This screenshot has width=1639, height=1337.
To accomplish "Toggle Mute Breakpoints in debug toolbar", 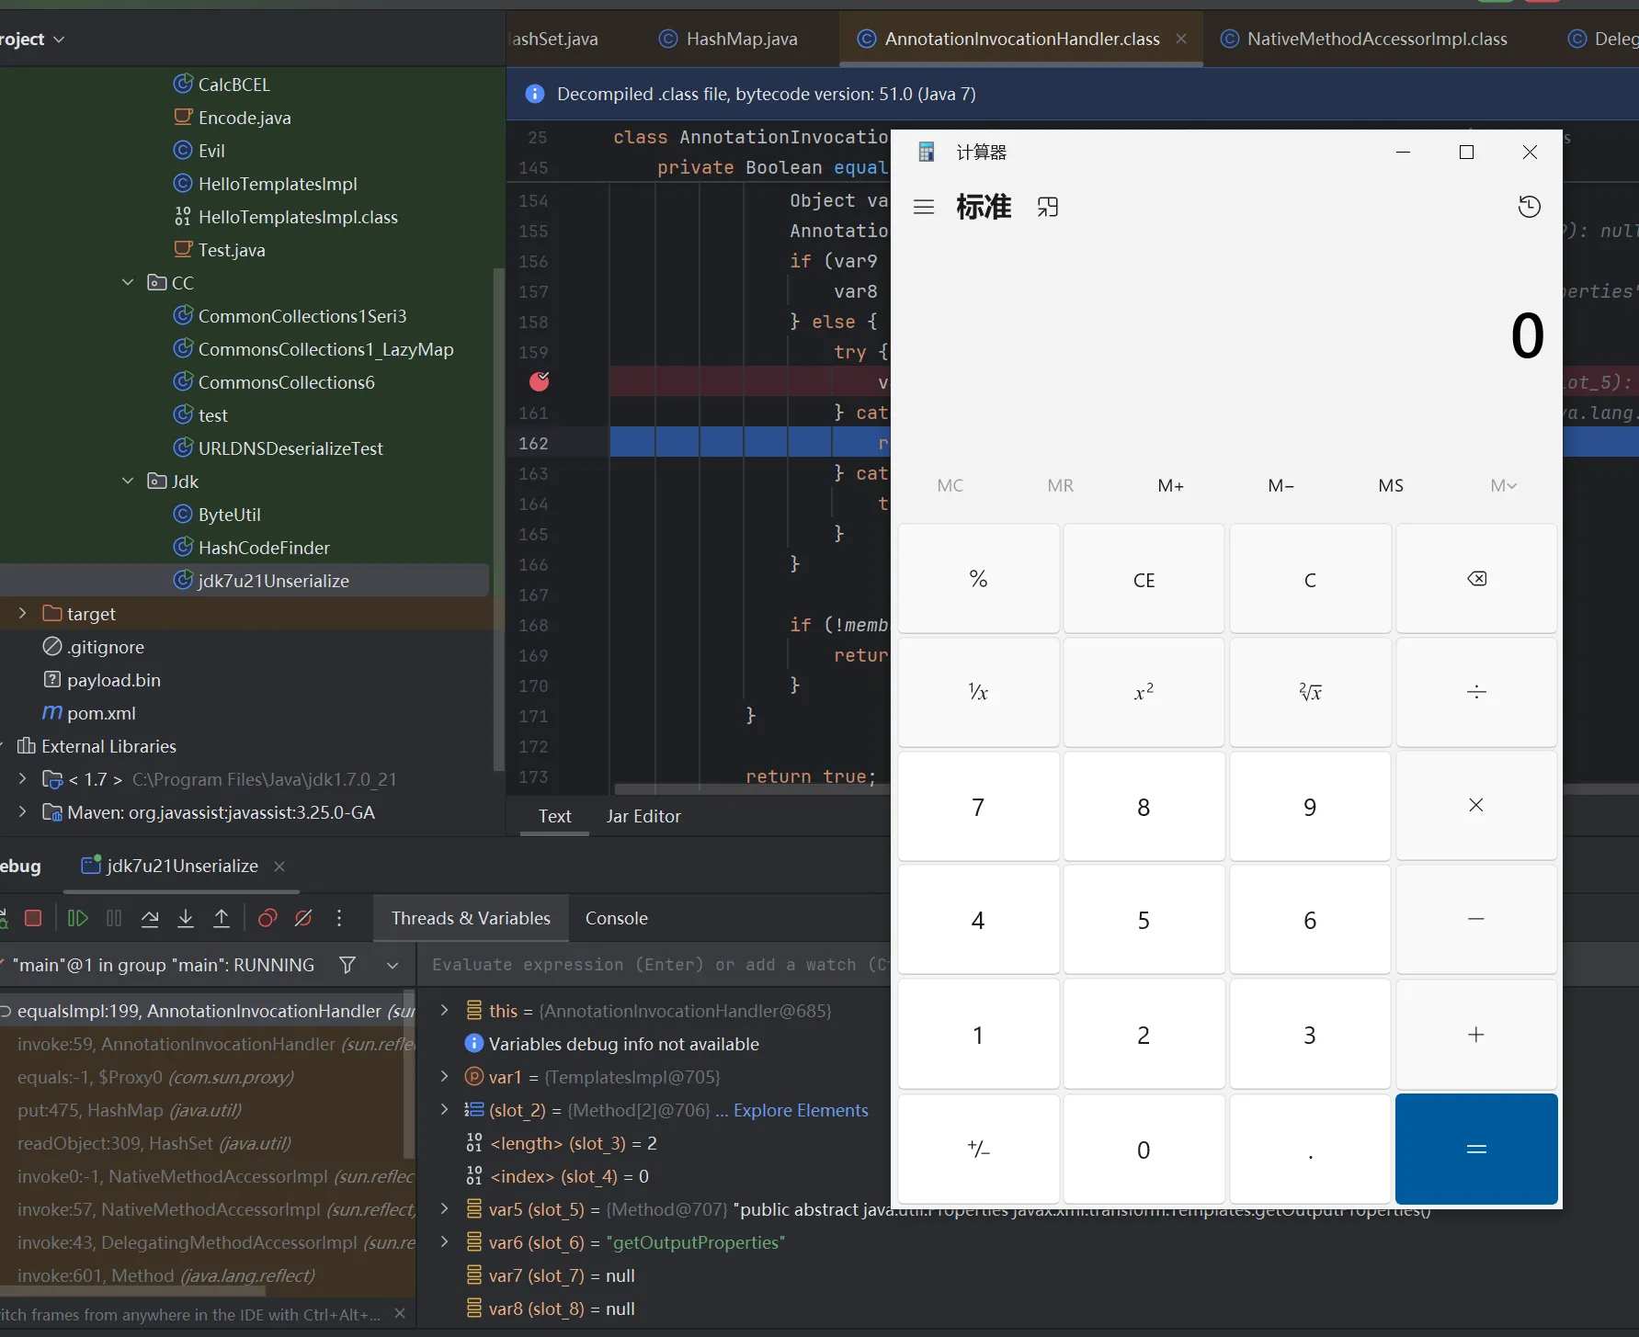I will [x=303, y=918].
